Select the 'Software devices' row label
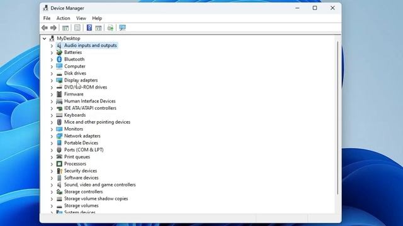This screenshot has height=226, width=403. click(81, 178)
